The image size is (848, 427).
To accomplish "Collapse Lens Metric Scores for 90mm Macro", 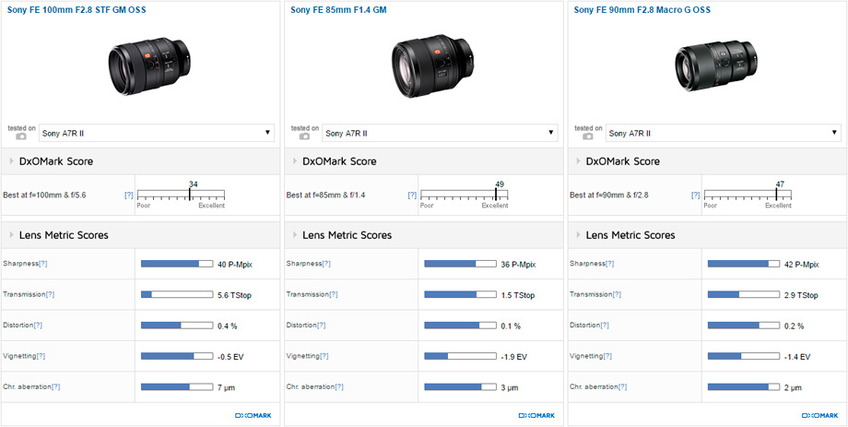I will click(x=579, y=235).
